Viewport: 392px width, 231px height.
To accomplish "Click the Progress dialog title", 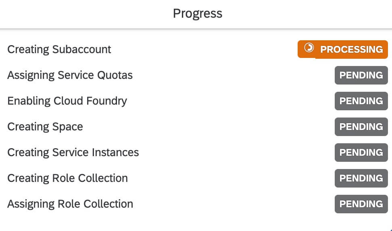I will pos(198,14).
